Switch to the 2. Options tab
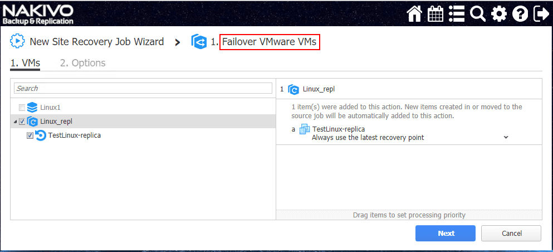 [82, 63]
